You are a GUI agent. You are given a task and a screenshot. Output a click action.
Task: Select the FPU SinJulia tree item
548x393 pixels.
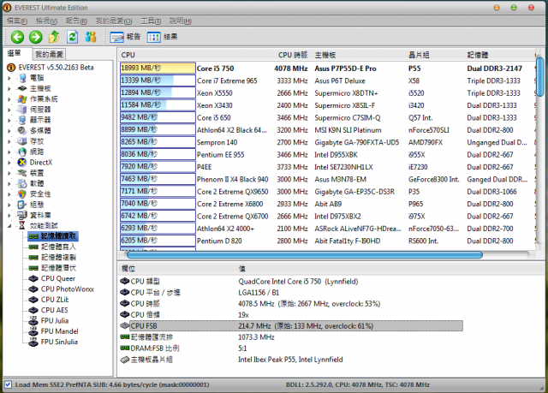[x=53, y=342]
